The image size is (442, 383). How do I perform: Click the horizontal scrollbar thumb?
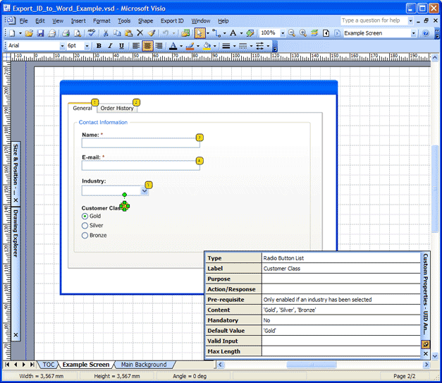click(x=312, y=365)
